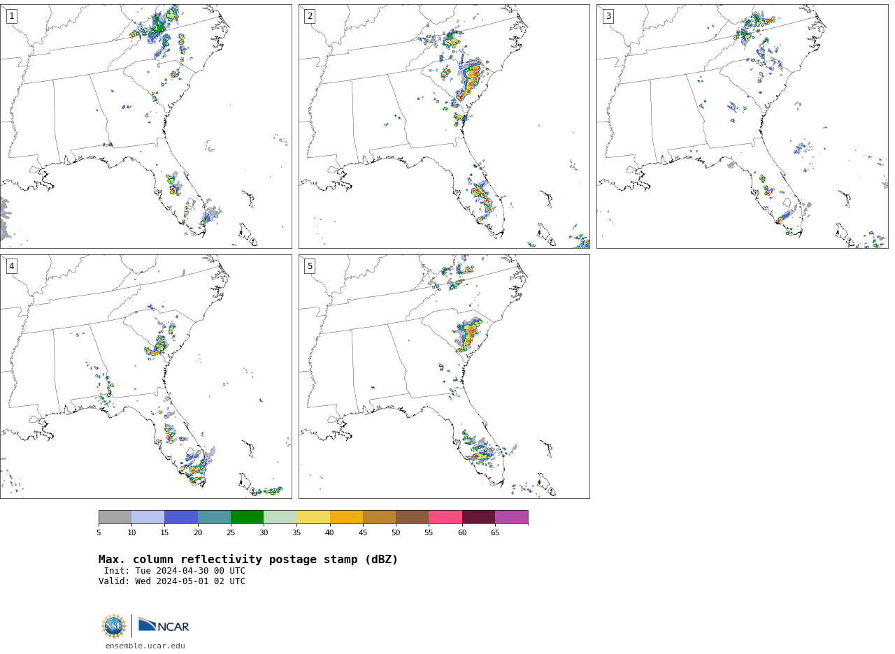The width and height of the screenshot is (895, 654).
Task: Click the NSF logo icon
Action: pos(113,626)
